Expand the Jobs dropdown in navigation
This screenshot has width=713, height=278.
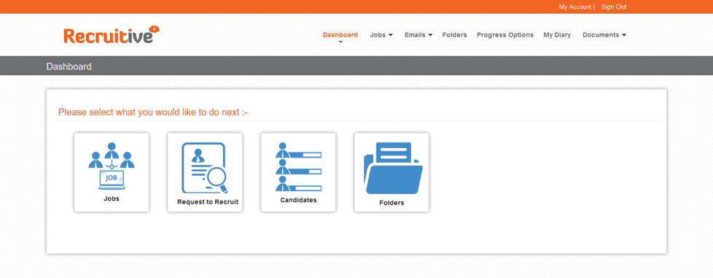coord(381,34)
